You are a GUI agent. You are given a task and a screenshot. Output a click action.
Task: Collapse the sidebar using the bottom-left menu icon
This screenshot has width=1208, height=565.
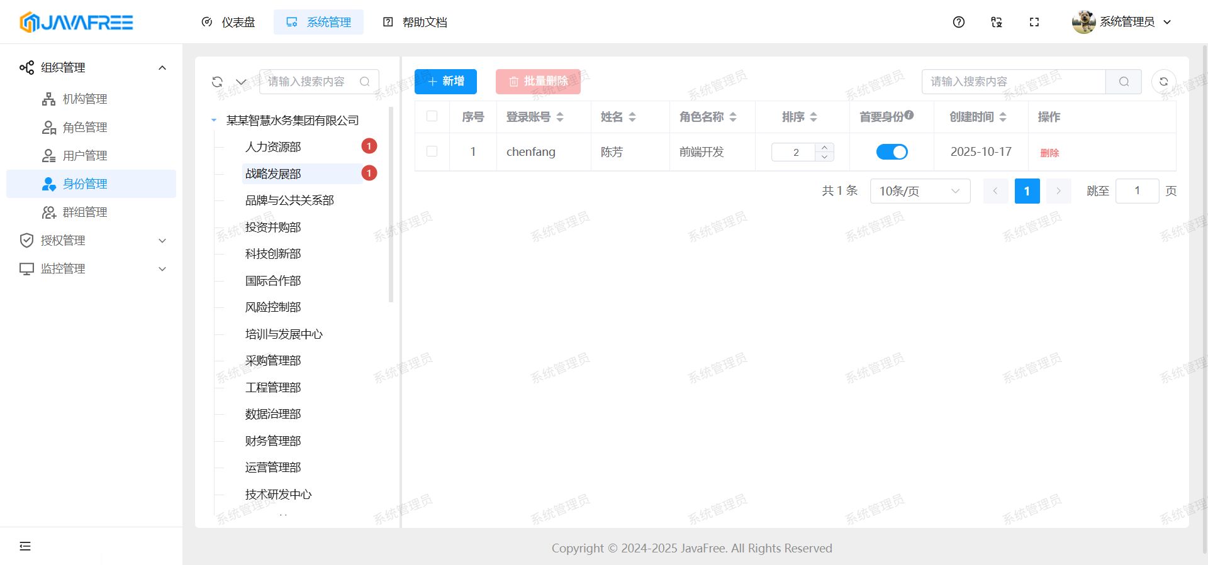pyautogui.click(x=25, y=546)
